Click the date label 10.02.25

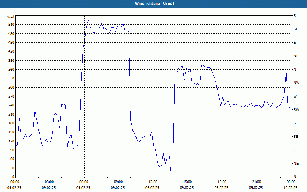[x=290, y=187]
